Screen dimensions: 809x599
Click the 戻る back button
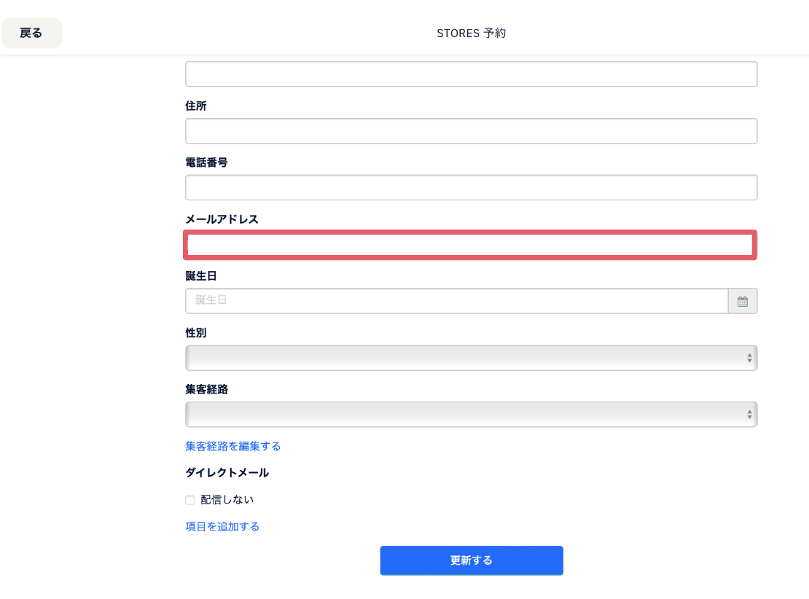(31, 33)
